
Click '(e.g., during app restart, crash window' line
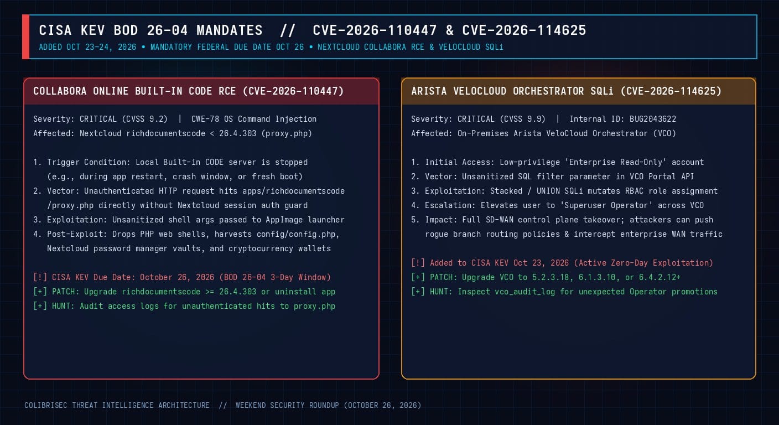pyautogui.click(x=175, y=177)
